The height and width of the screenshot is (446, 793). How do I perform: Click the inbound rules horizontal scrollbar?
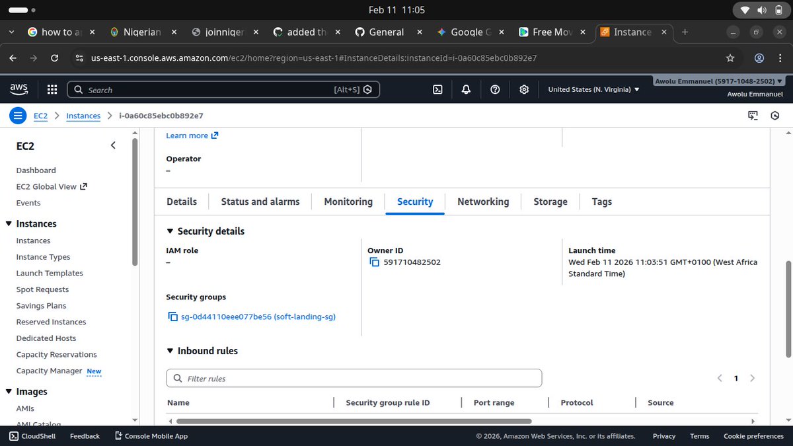pos(354,421)
